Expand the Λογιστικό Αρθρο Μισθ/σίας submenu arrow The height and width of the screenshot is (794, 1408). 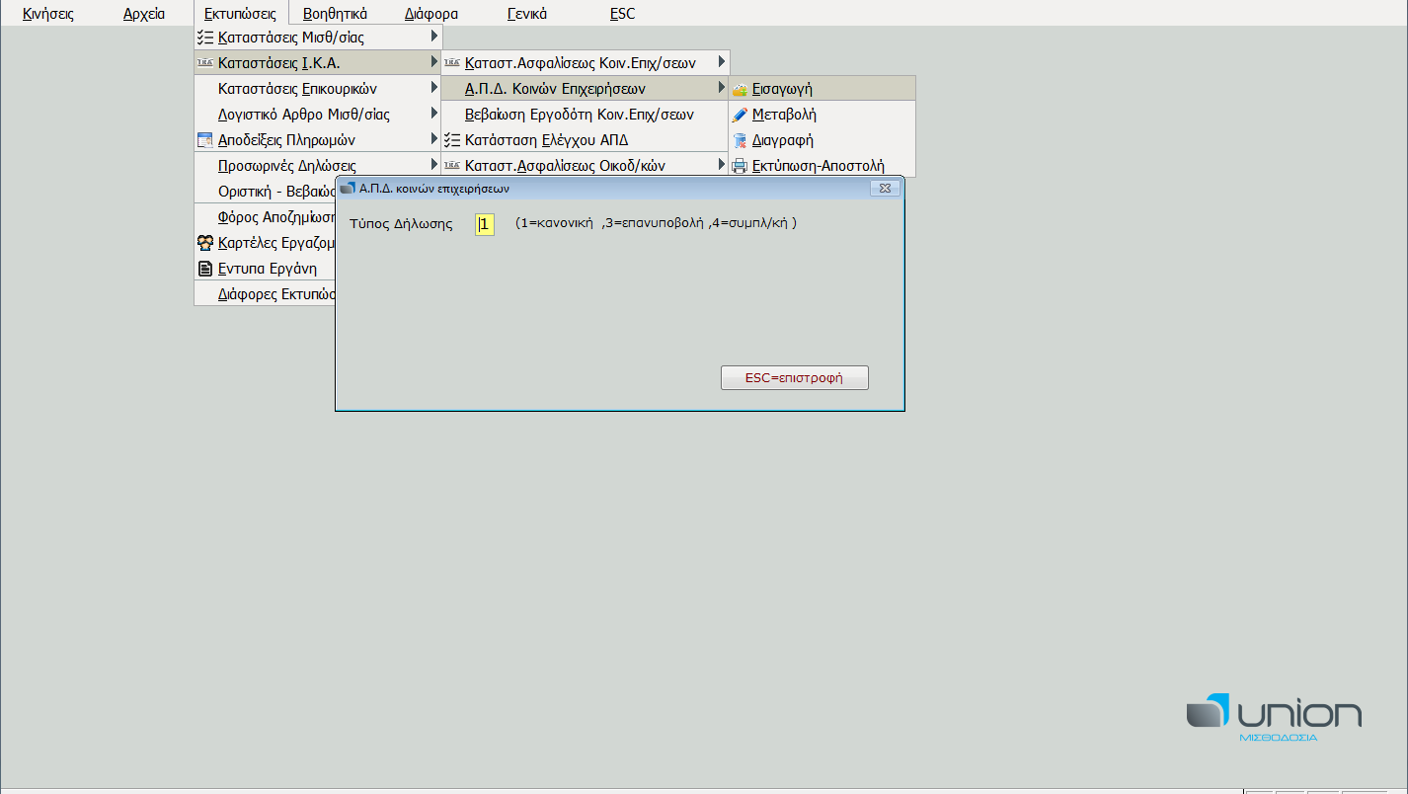tap(434, 114)
